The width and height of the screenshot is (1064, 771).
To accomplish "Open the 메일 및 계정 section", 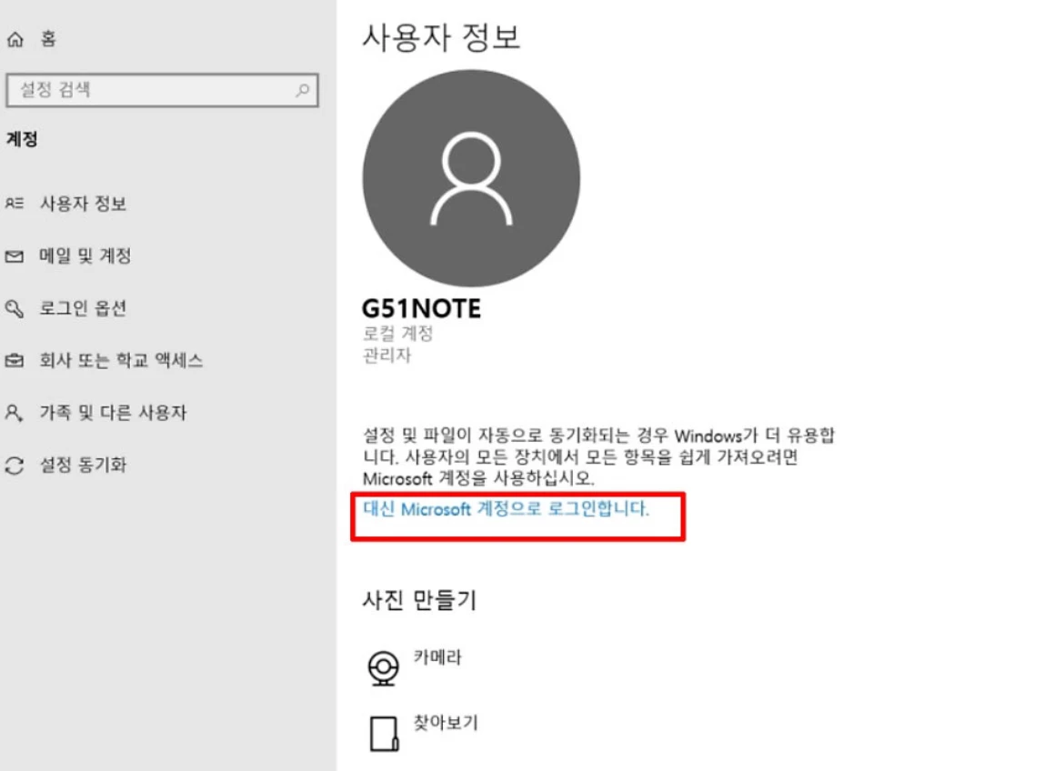I will coord(85,255).
